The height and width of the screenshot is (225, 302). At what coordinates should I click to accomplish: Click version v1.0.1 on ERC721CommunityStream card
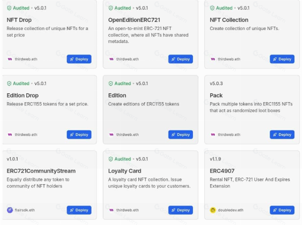pyautogui.click(x=12, y=159)
